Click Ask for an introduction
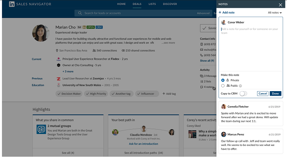287x161 pixels. [x=143, y=144]
